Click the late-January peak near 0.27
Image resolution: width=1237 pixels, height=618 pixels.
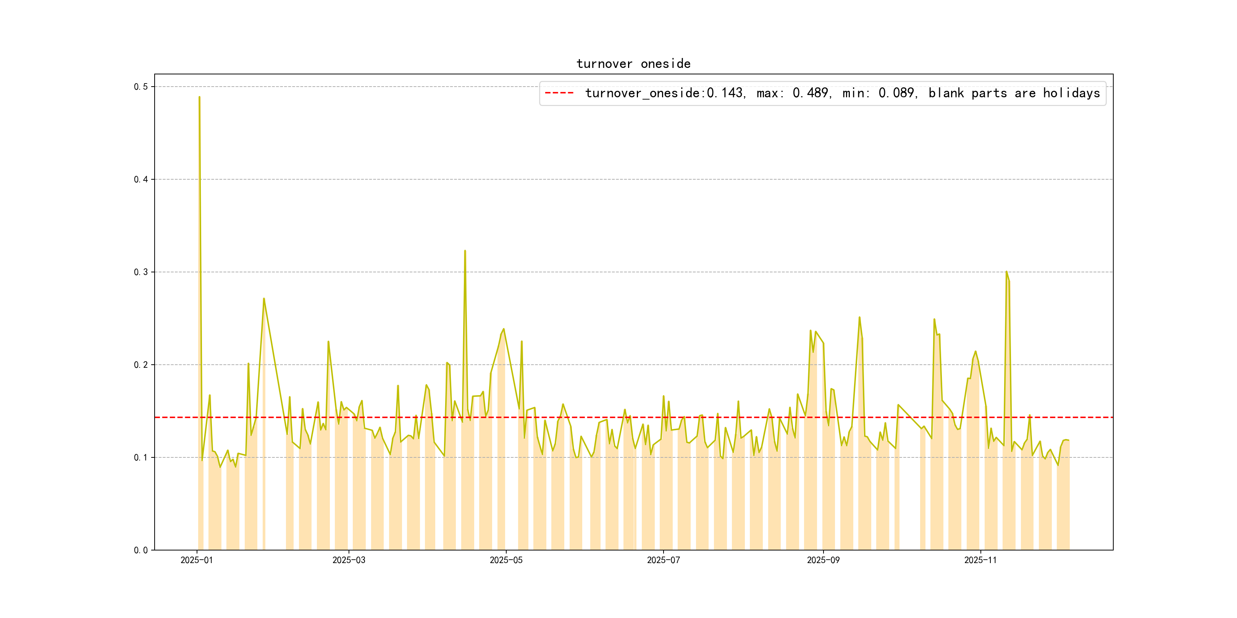[x=264, y=299]
